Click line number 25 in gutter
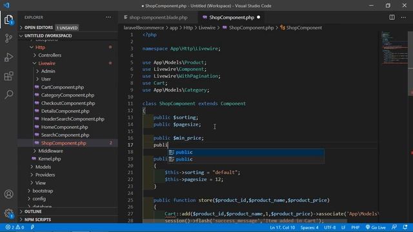The height and width of the screenshot is (232, 413). pyautogui.click(x=130, y=200)
